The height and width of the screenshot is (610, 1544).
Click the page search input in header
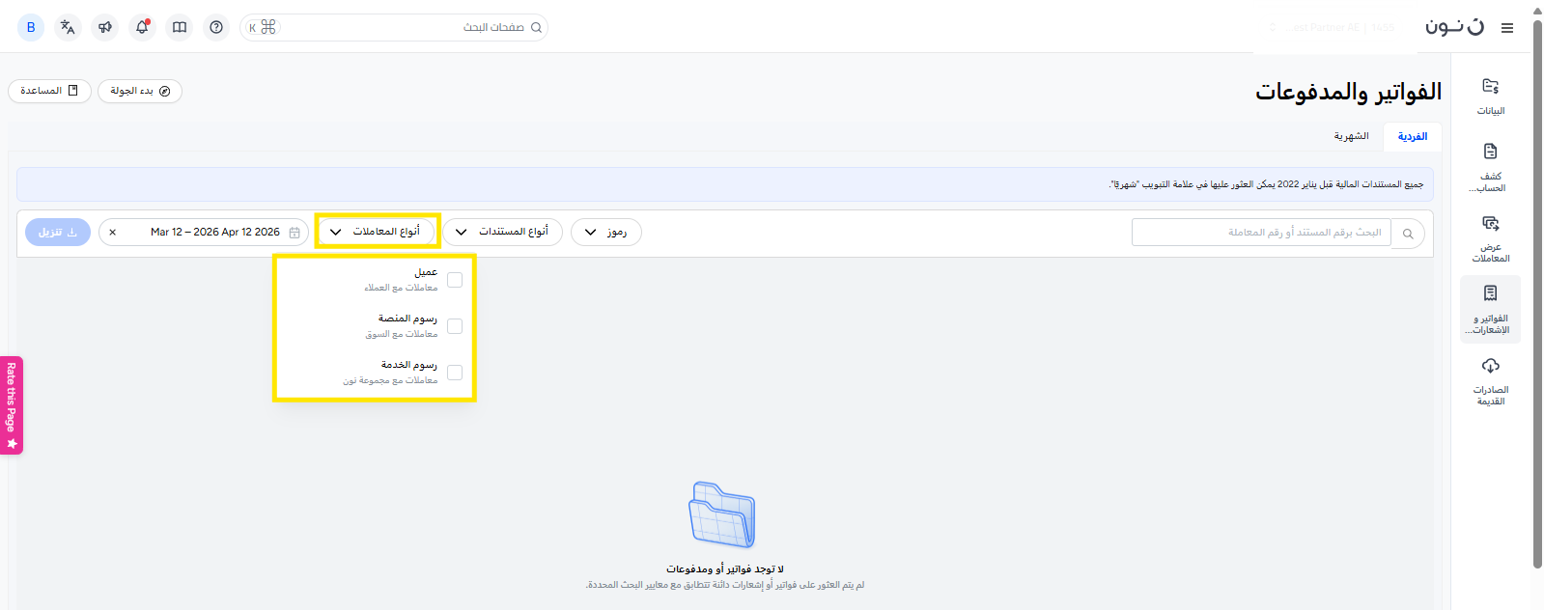point(394,27)
